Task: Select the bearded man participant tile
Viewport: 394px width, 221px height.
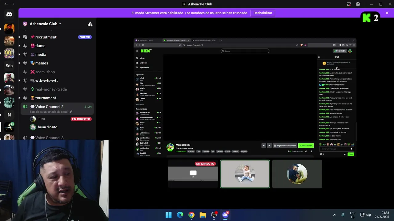Action: pyautogui.click(x=297, y=174)
